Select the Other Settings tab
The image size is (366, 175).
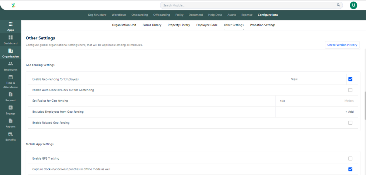[234, 25]
